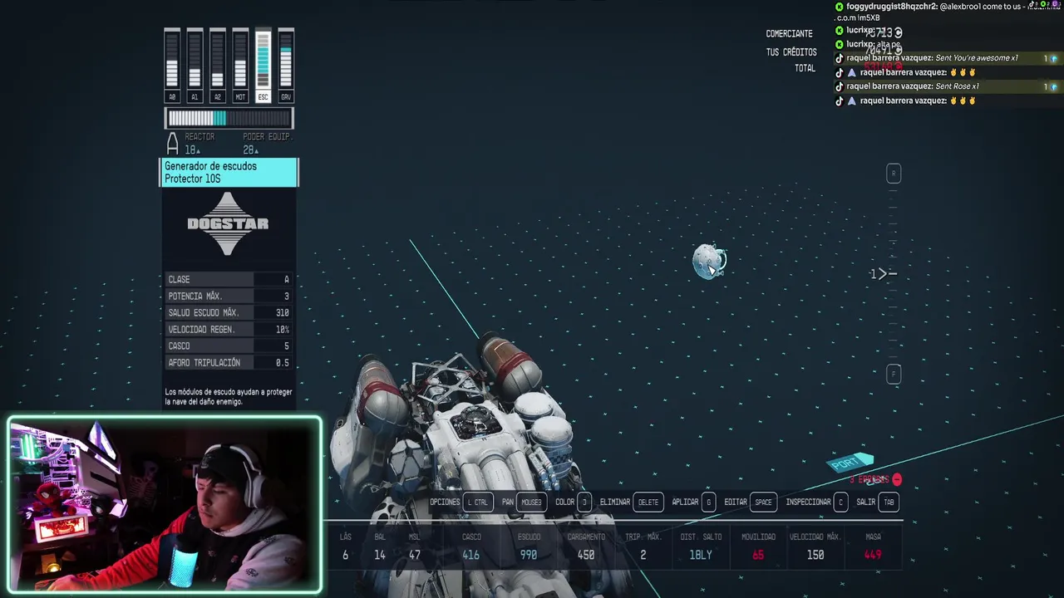This screenshot has width=1064, height=598.
Task: Click the class A ship icon
Action: pyautogui.click(x=173, y=144)
